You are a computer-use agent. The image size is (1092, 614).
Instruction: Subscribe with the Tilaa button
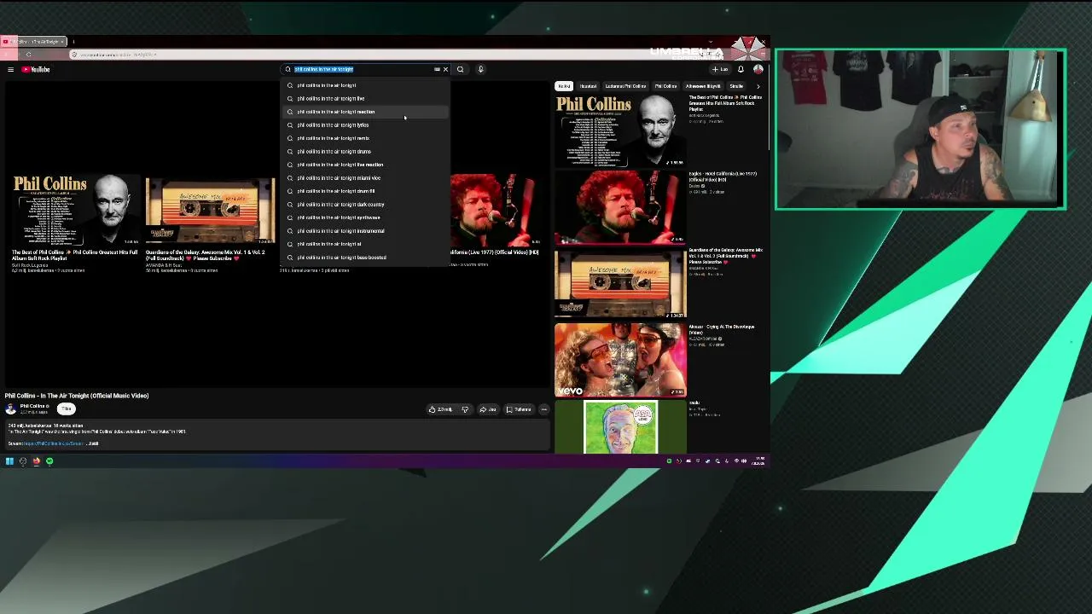click(x=67, y=409)
